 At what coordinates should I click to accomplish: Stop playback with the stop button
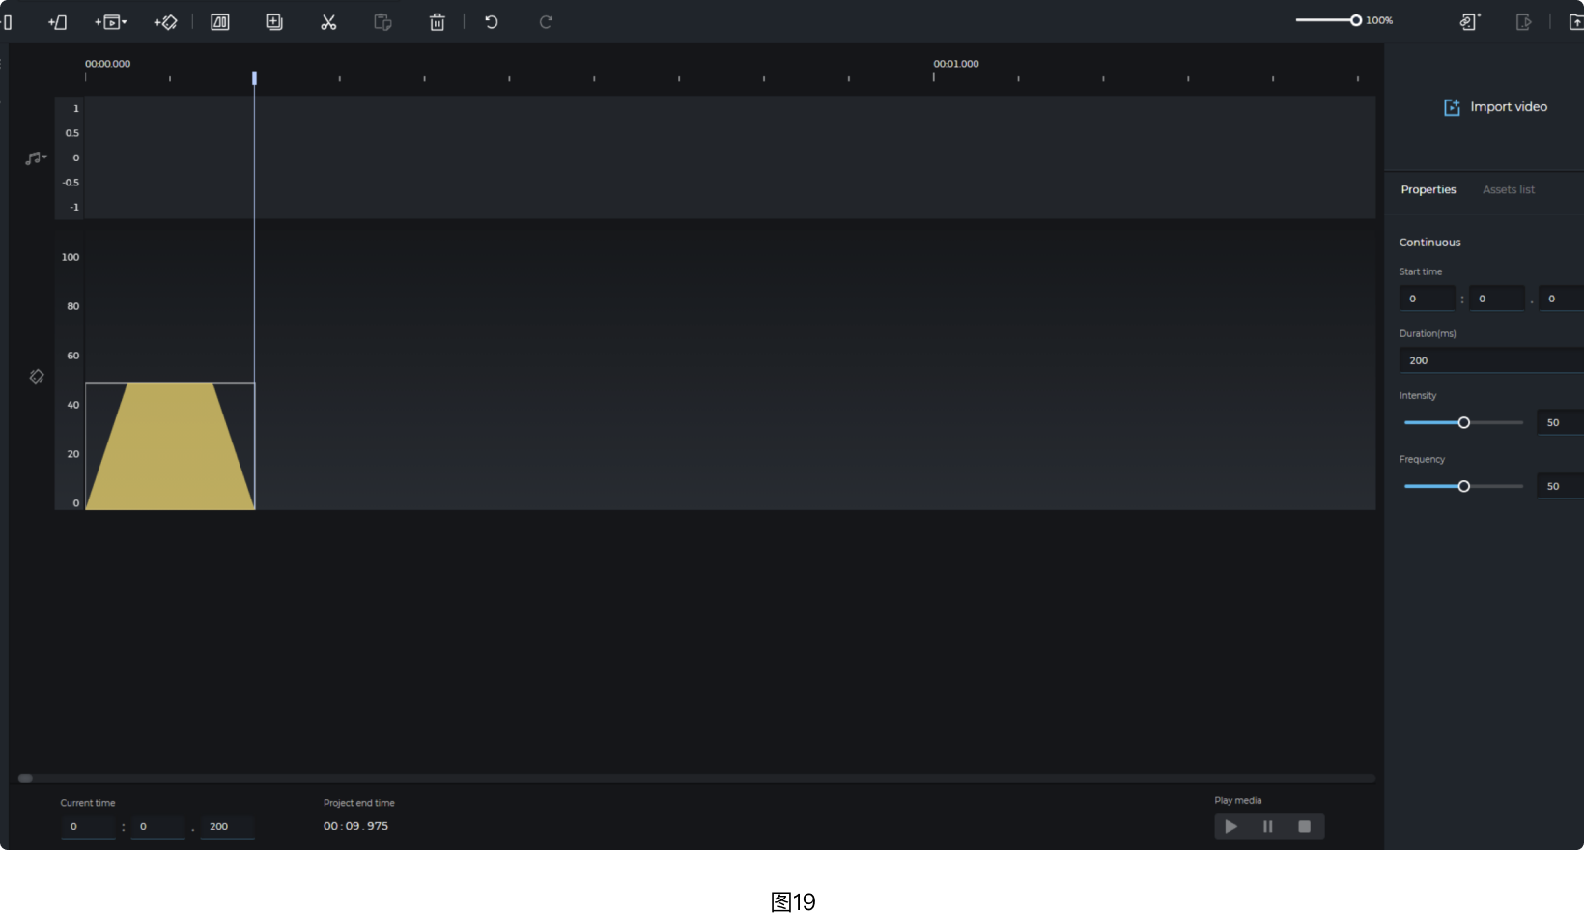coord(1305,826)
